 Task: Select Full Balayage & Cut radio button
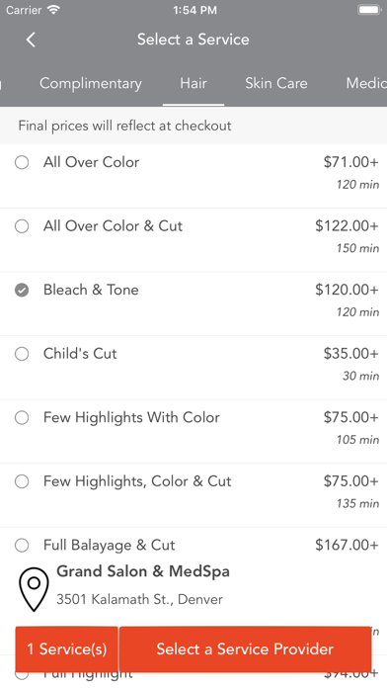tap(22, 546)
